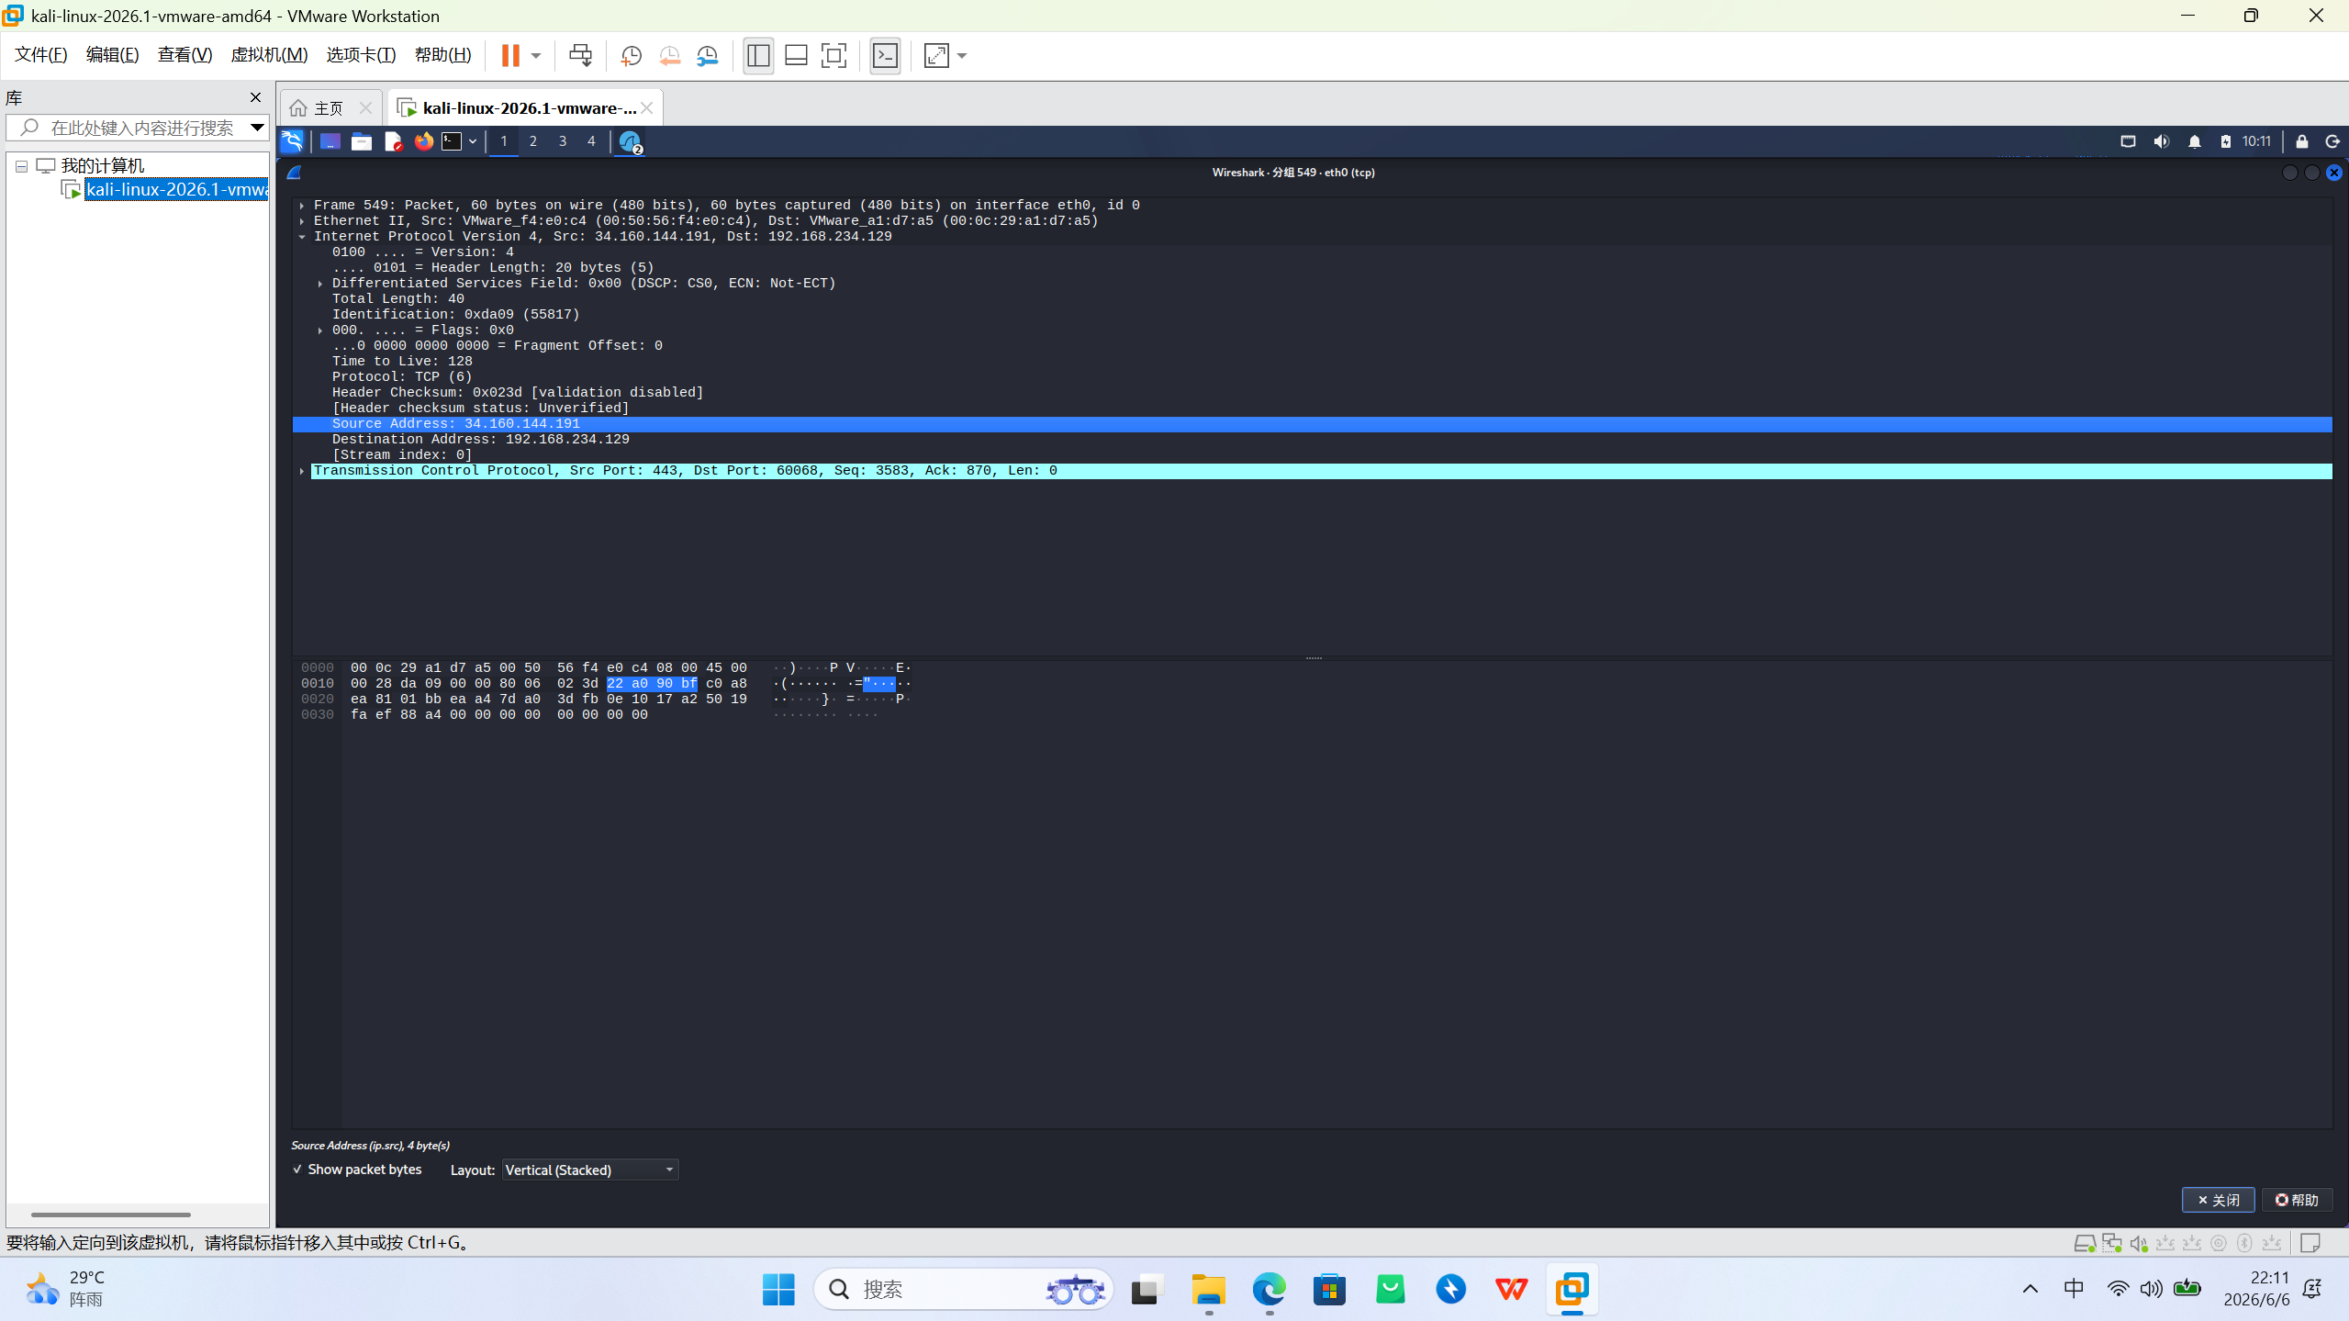Select the Time to Live: 128 row
Screen dimensions: 2349x1321
tap(1313, 362)
